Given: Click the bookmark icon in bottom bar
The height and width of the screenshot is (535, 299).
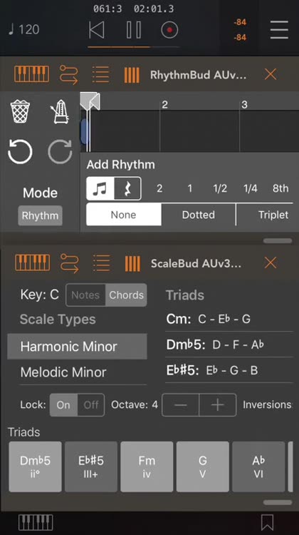Looking at the screenshot, I should (268, 523).
